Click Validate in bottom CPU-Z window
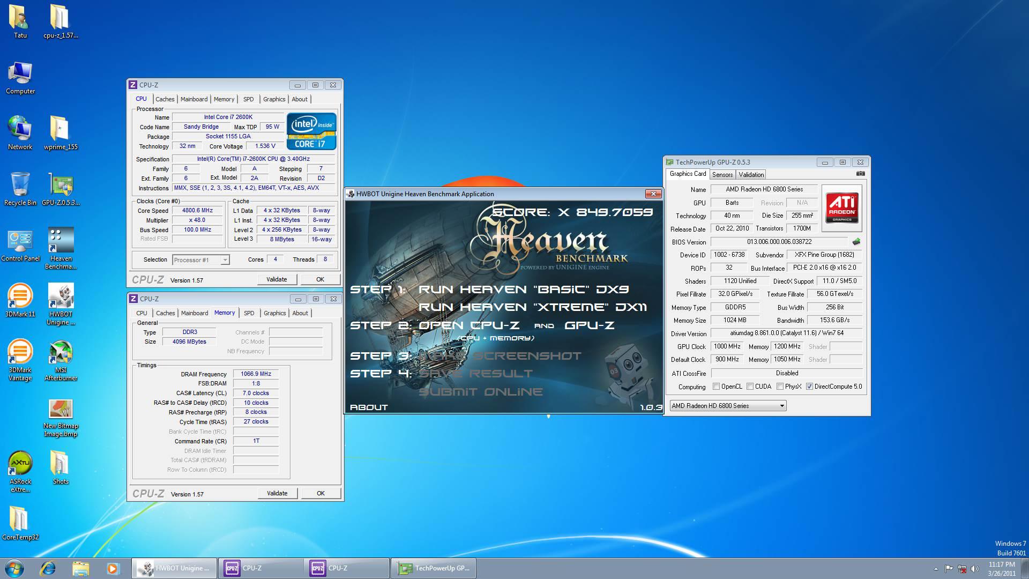 (x=277, y=493)
